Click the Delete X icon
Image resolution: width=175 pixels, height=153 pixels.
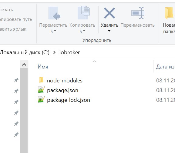point(109,13)
